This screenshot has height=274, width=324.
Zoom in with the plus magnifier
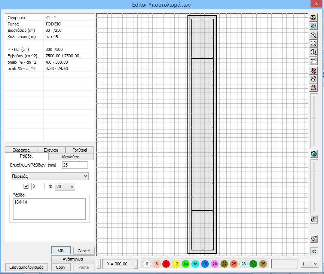(x=314, y=35)
